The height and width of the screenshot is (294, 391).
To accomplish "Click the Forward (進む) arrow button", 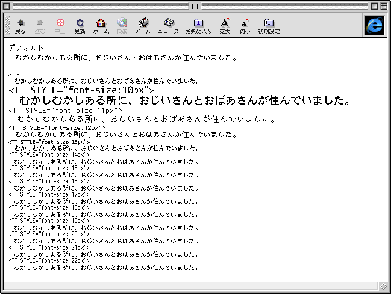I will [40, 25].
